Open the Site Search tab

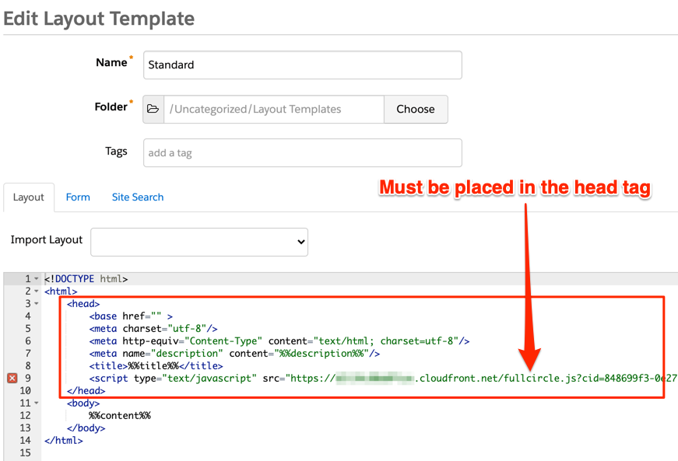click(138, 197)
